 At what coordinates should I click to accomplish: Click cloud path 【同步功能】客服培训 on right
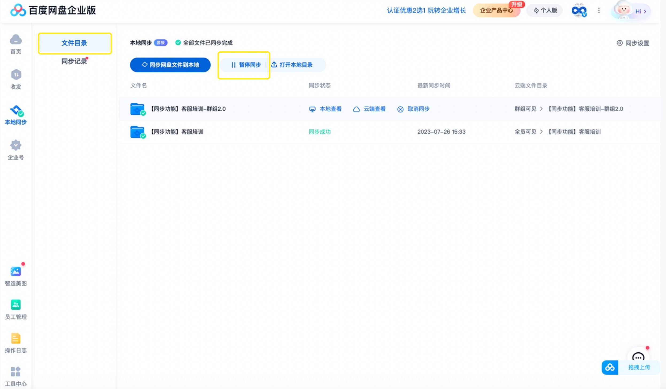coord(574,132)
